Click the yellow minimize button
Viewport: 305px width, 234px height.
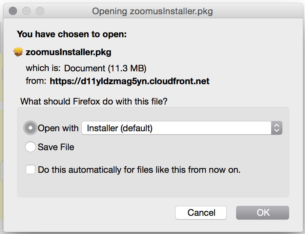pos(26,11)
